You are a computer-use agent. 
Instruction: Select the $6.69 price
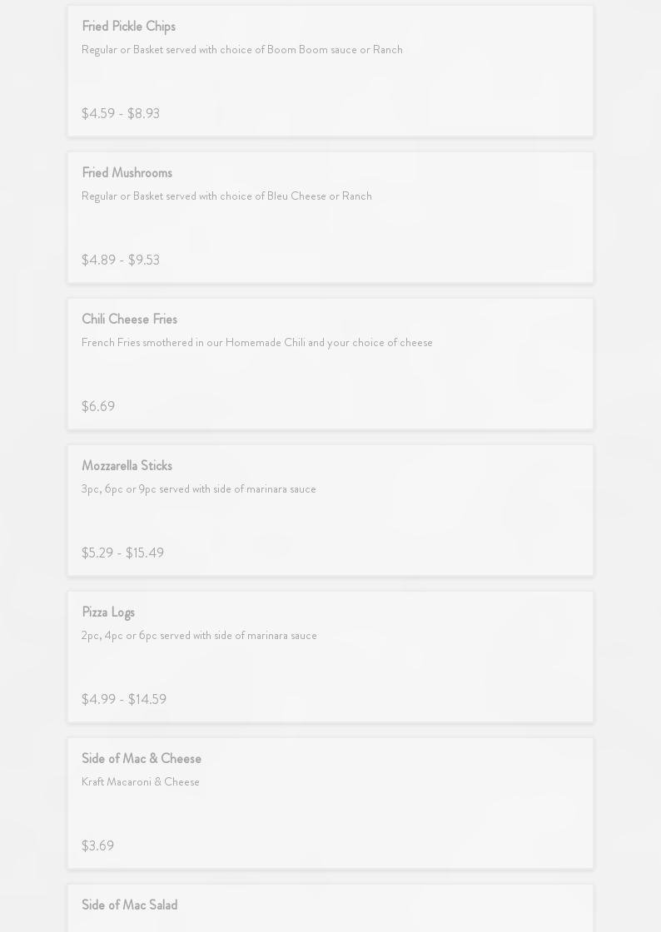click(x=98, y=407)
